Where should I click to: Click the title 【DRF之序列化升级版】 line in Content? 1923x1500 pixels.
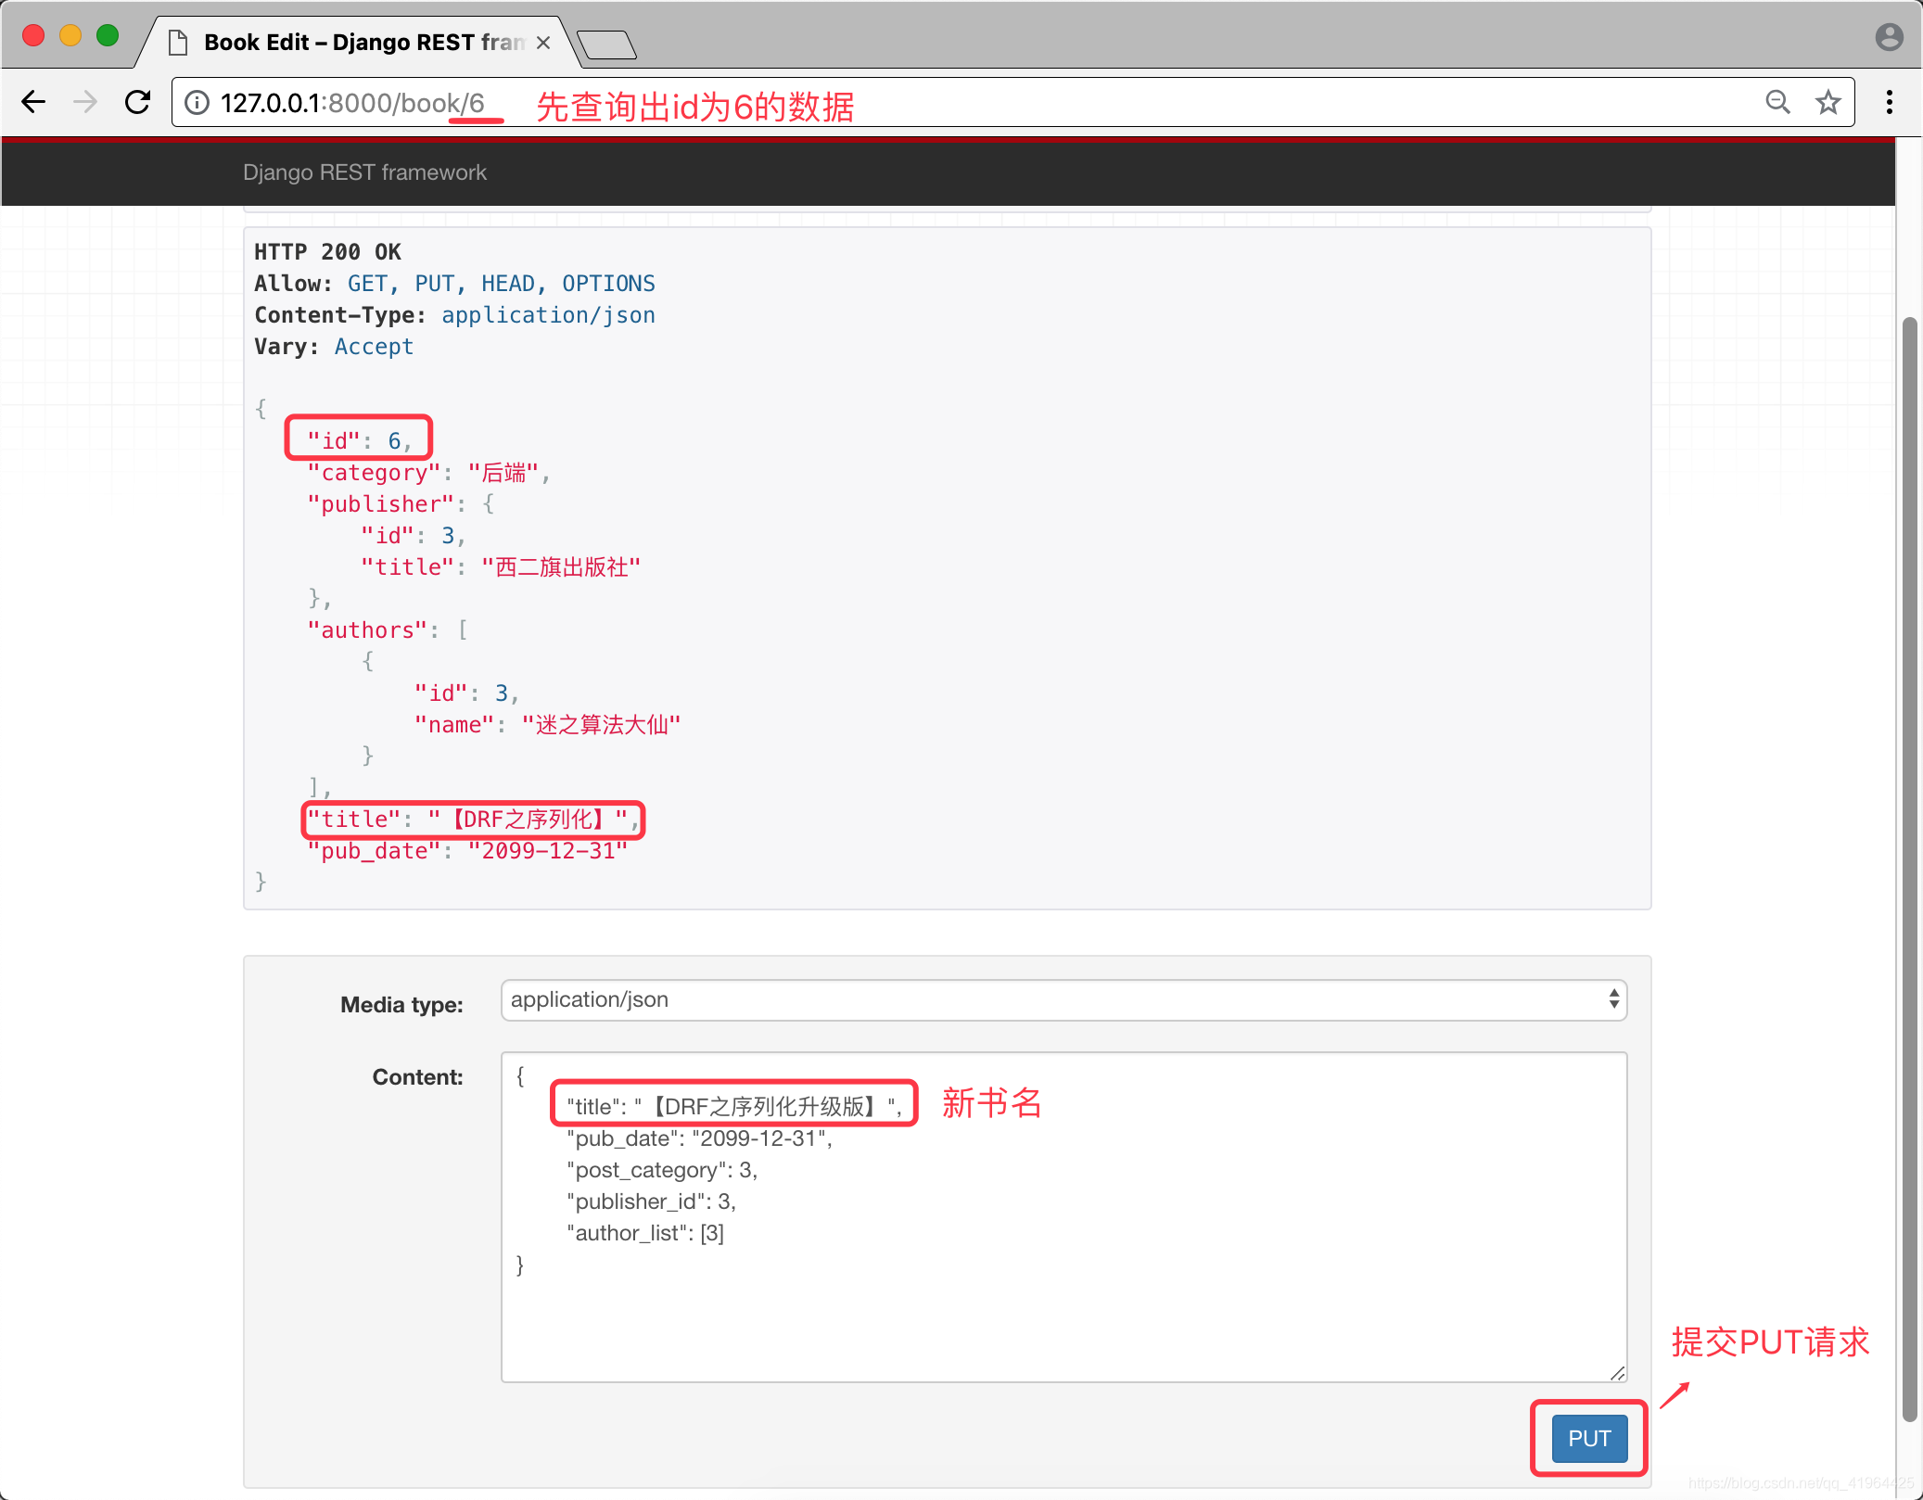734,1107
